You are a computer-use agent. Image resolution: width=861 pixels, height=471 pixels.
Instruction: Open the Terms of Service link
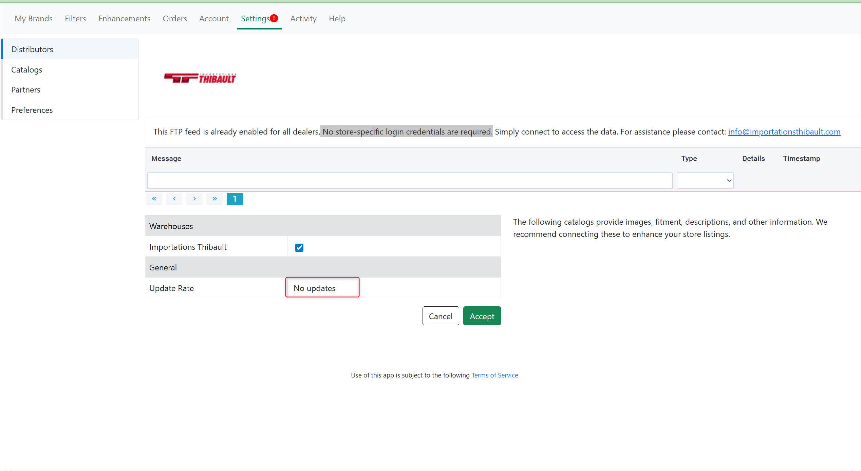tap(494, 375)
